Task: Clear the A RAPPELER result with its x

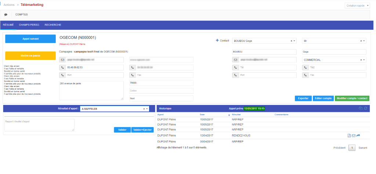Action: 144,109
